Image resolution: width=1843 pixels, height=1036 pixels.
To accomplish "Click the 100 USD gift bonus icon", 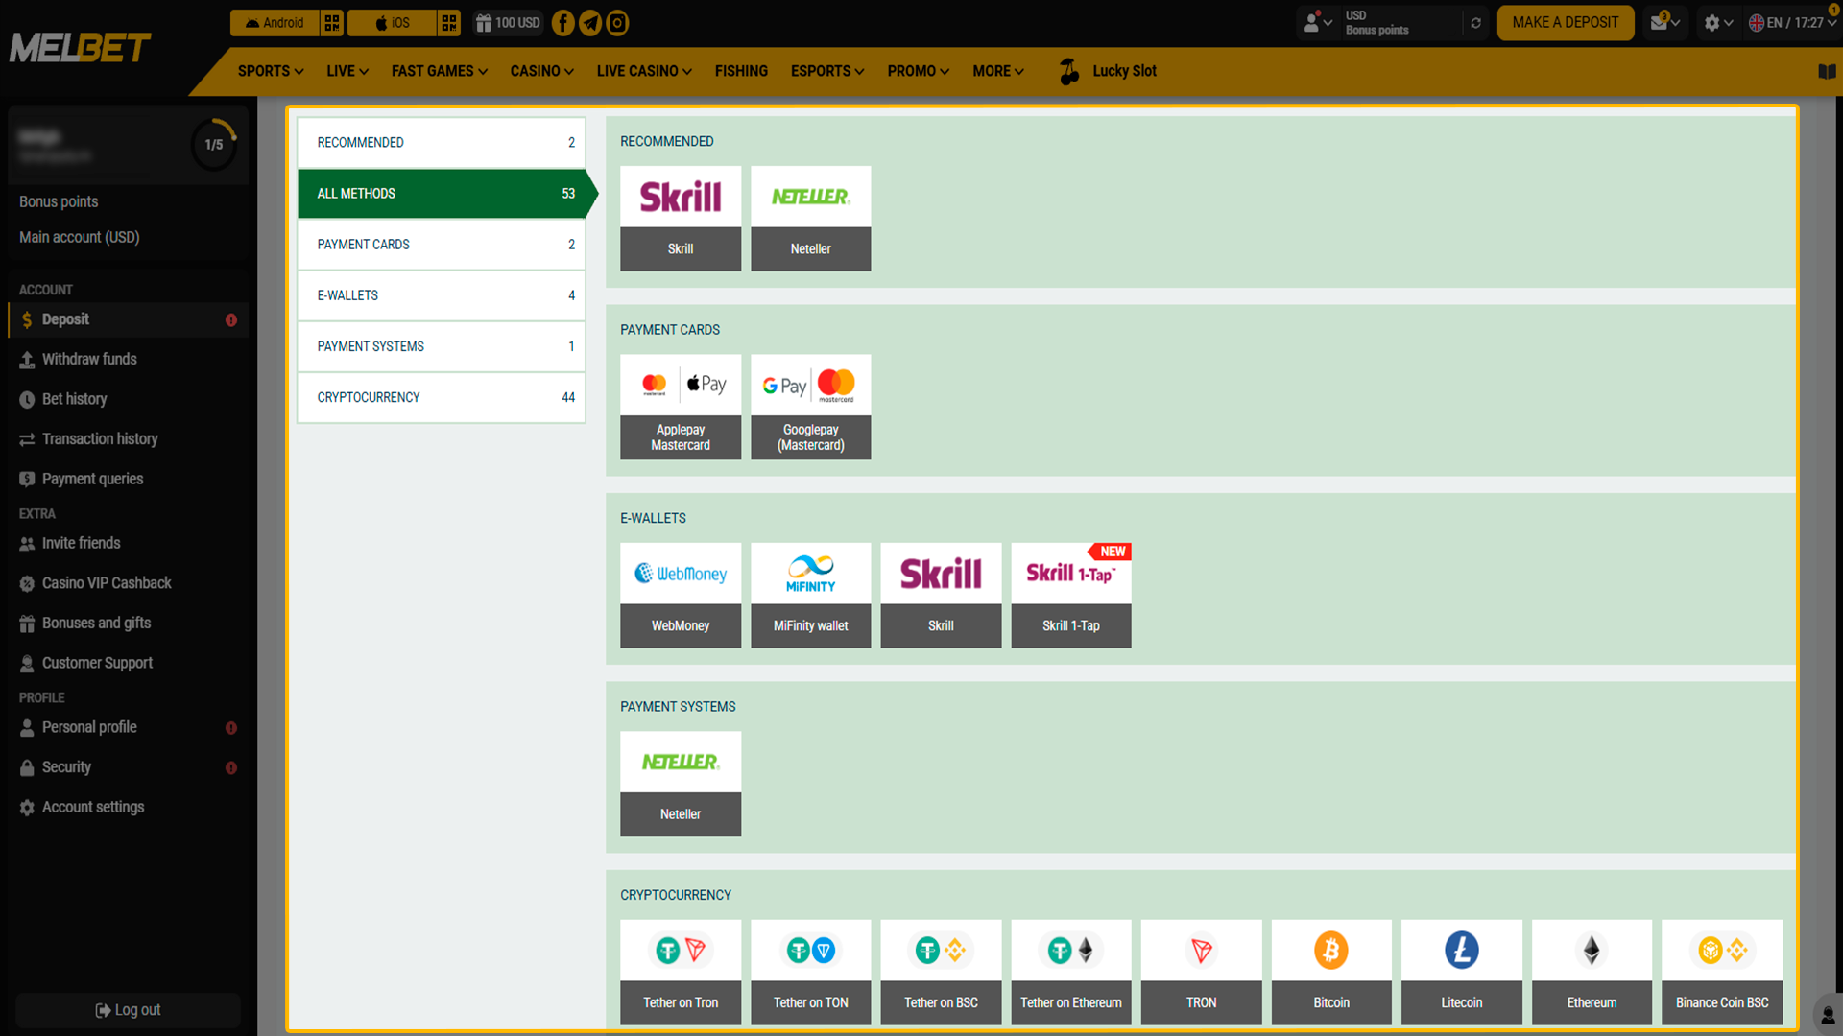I will (507, 22).
